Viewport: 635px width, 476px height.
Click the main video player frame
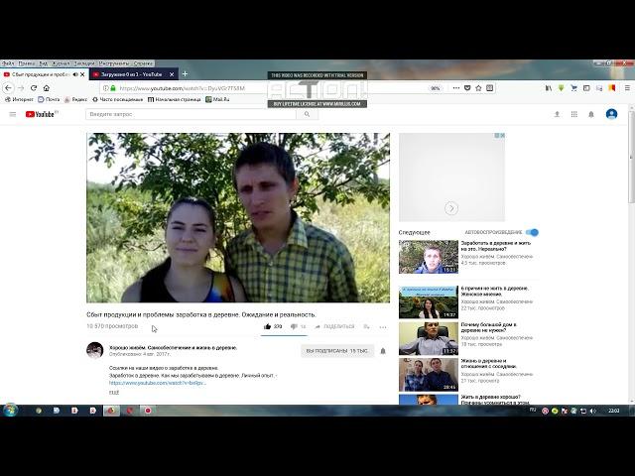pyautogui.click(x=238, y=218)
